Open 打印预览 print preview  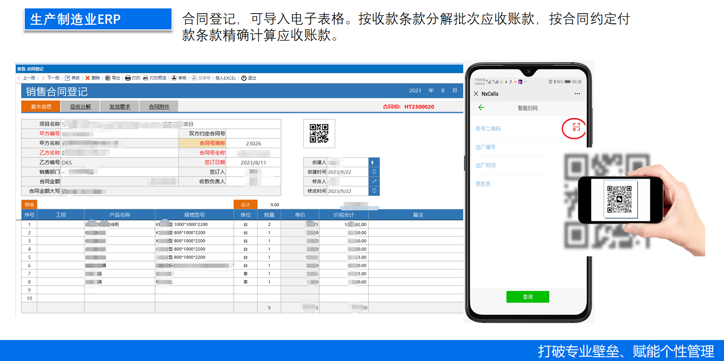coord(154,78)
